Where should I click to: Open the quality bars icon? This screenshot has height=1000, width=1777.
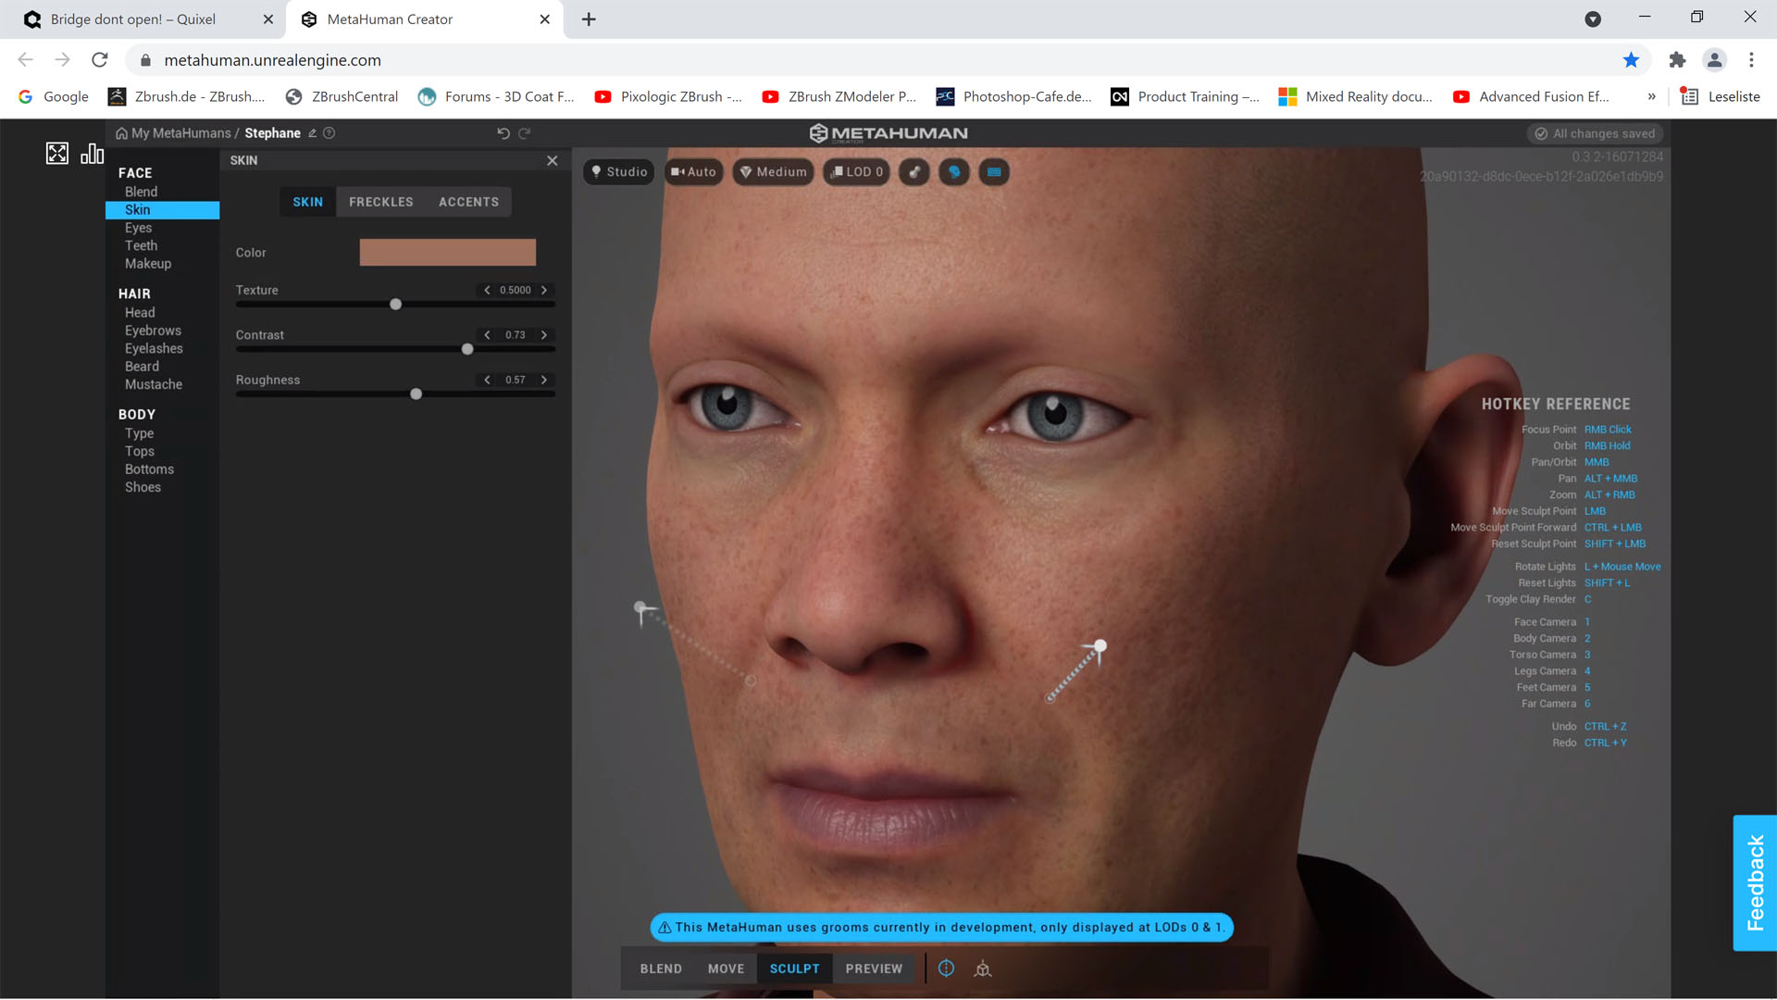tap(92, 153)
